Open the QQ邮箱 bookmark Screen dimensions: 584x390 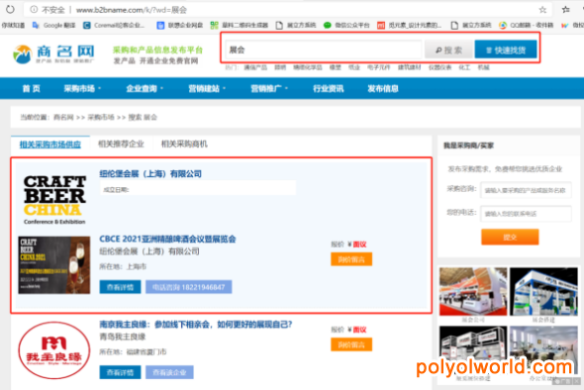526,26
